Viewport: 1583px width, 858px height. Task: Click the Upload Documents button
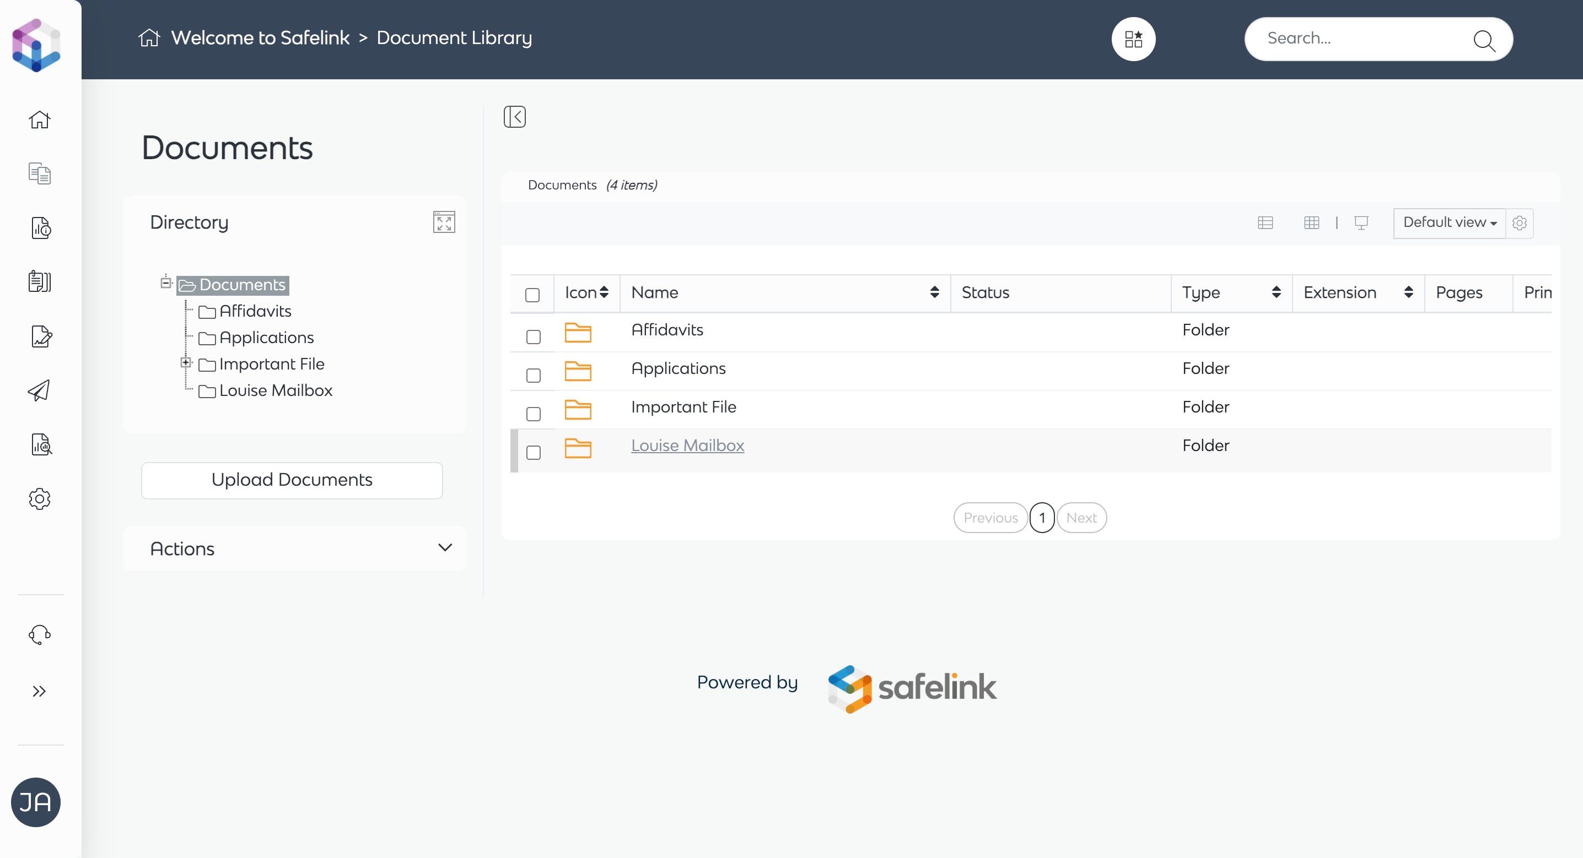pyautogui.click(x=292, y=480)
